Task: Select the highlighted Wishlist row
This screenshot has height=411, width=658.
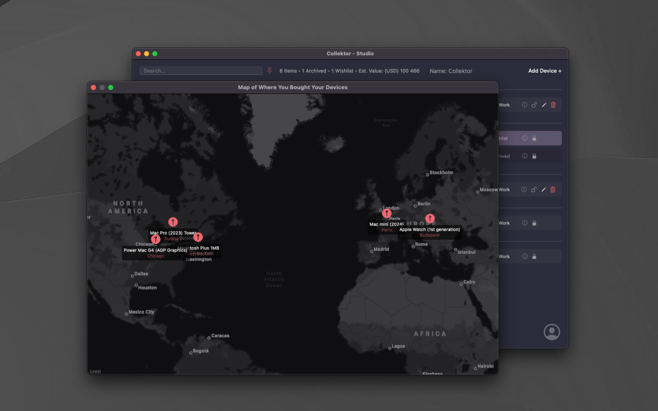Action: coord(530,138)
